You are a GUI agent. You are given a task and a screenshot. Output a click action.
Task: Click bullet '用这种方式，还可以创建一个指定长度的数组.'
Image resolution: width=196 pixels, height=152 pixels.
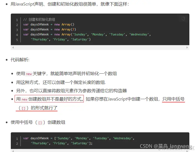(x=61, y=83)
